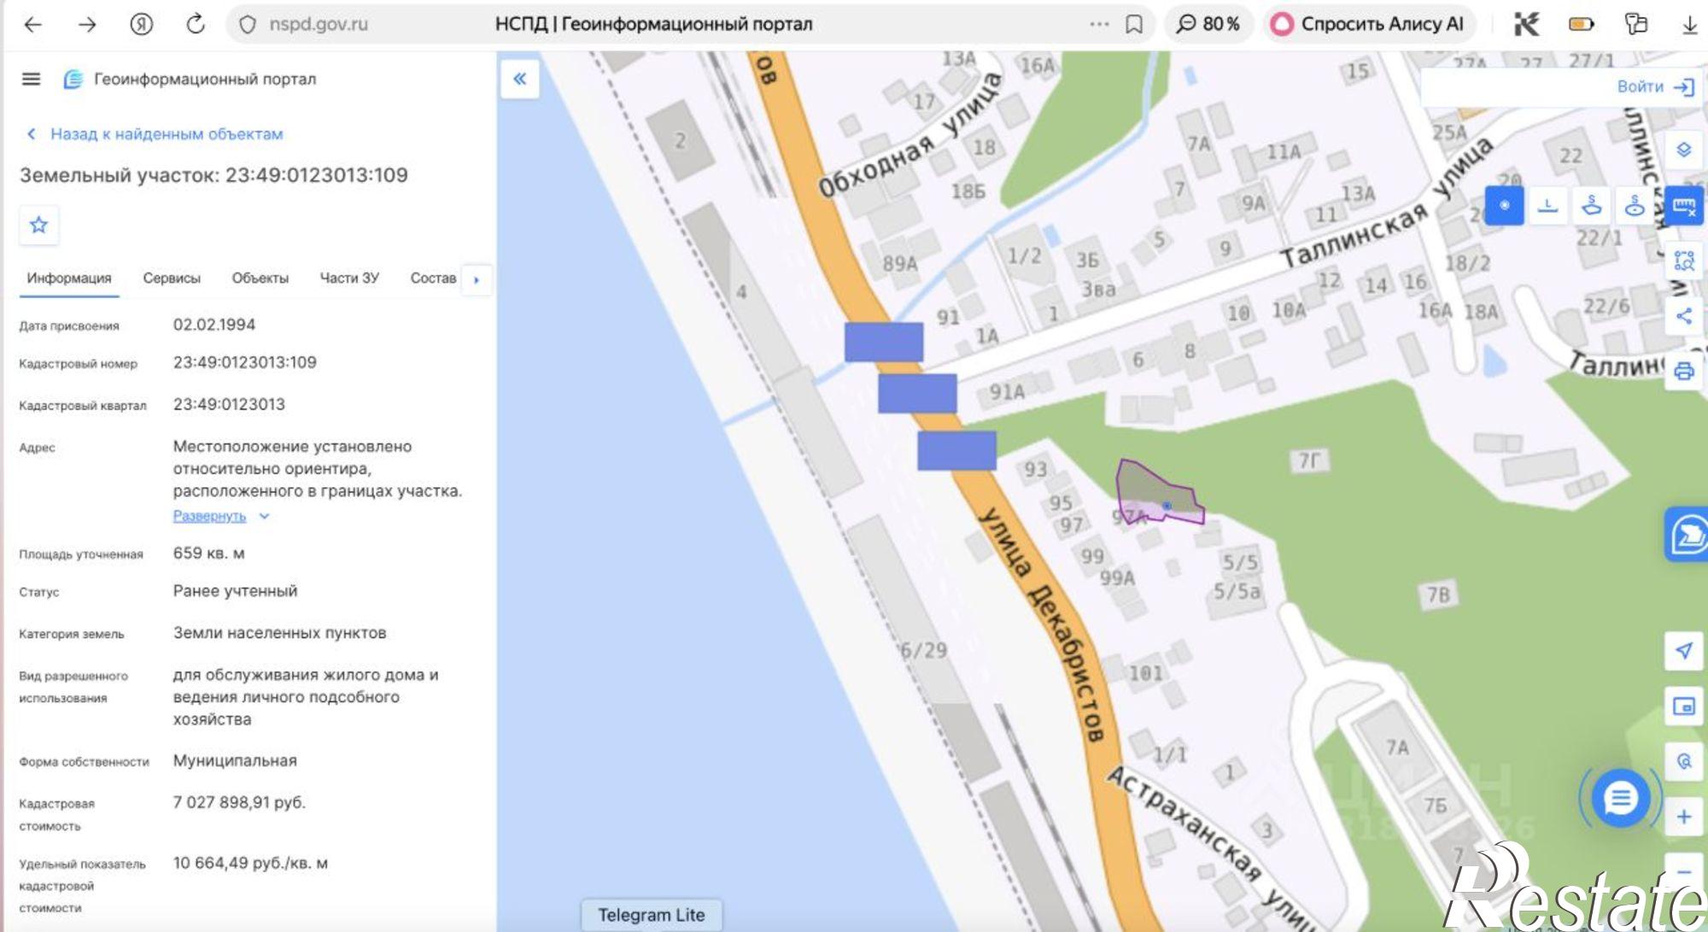Image resolution: width=1708 pixels, height=932 pixels.
Task: Collapse the left information panel
Action: (519, 79)
